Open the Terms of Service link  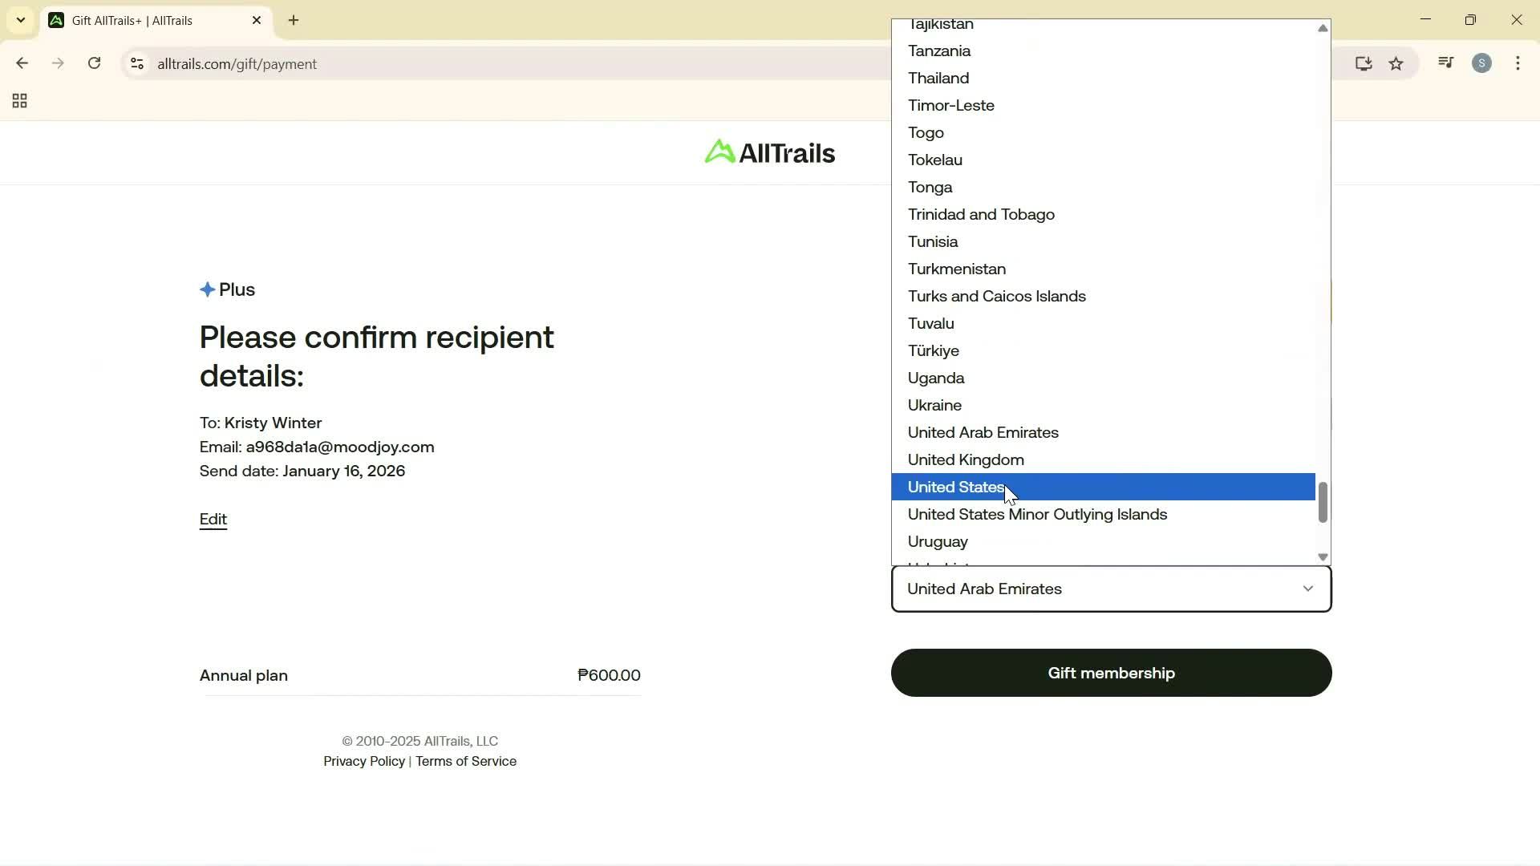pos(465,761)
